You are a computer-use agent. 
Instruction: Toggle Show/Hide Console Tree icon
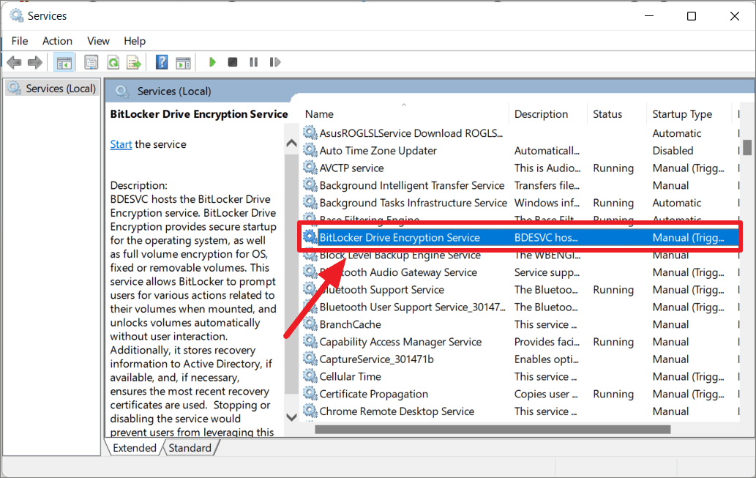(x=64, y=62)
